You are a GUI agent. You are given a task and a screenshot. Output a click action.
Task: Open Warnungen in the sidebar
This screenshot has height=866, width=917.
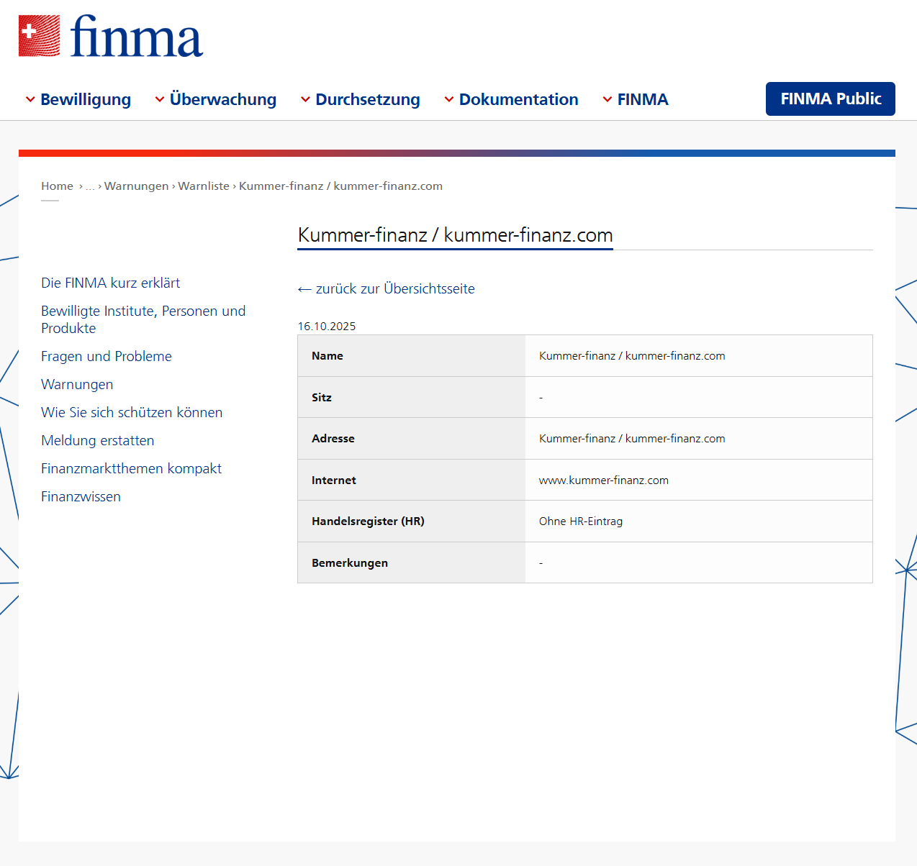pyautogui.click(x=77, y=384)
